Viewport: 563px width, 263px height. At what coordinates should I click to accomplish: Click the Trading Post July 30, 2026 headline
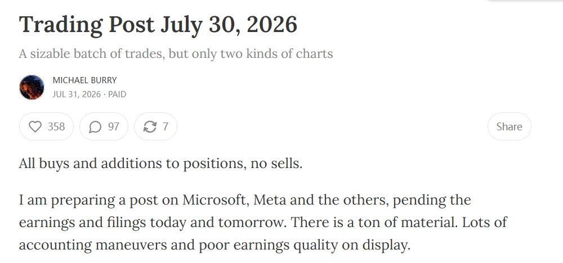158,24
